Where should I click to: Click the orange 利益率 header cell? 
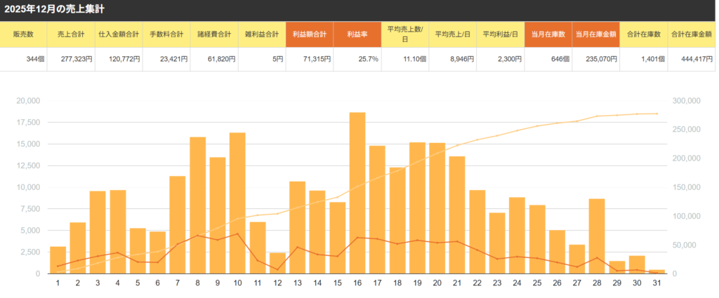(x=357, y=35)
